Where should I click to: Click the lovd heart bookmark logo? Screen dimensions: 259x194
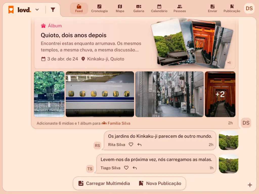point(11,10)
